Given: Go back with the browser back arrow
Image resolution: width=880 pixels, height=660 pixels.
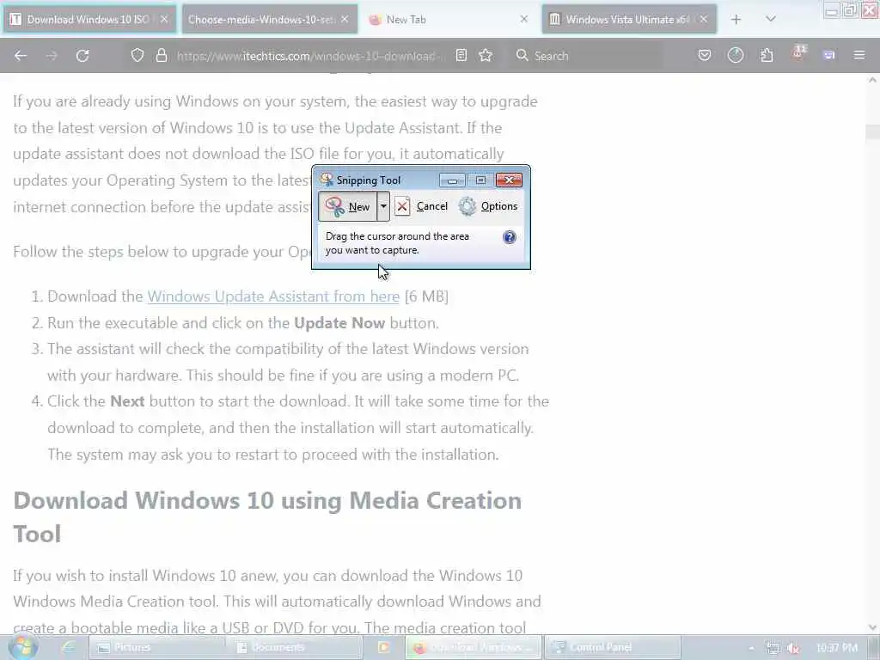Looking at the screenshot, I should (x=21, y=56).
